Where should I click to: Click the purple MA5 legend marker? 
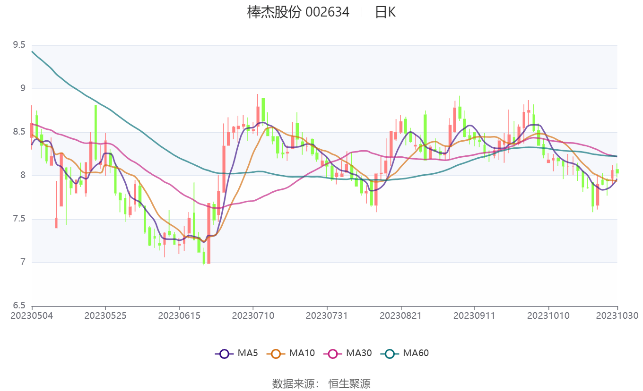[x=224, y=353]
